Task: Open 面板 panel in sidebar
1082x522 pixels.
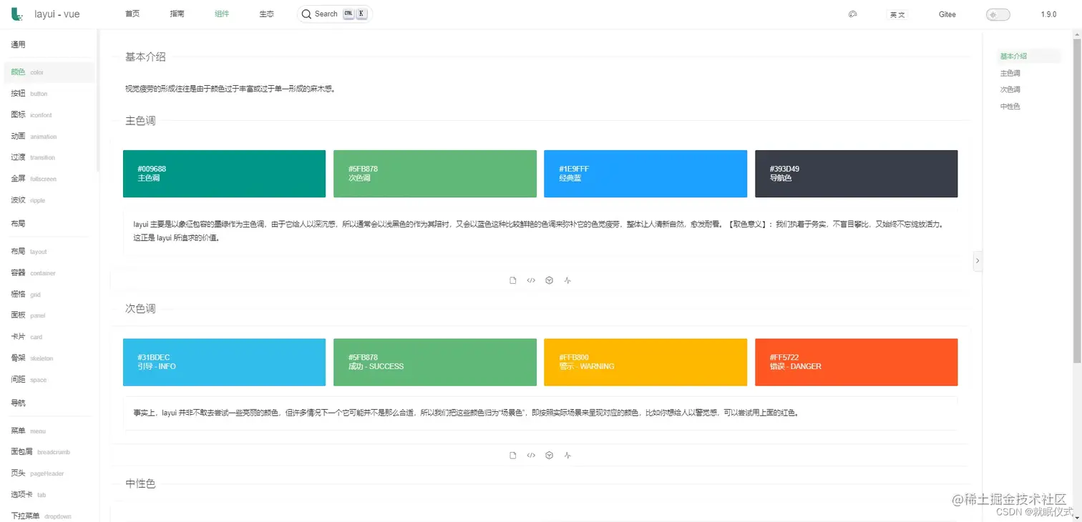Action: [49, 315]
